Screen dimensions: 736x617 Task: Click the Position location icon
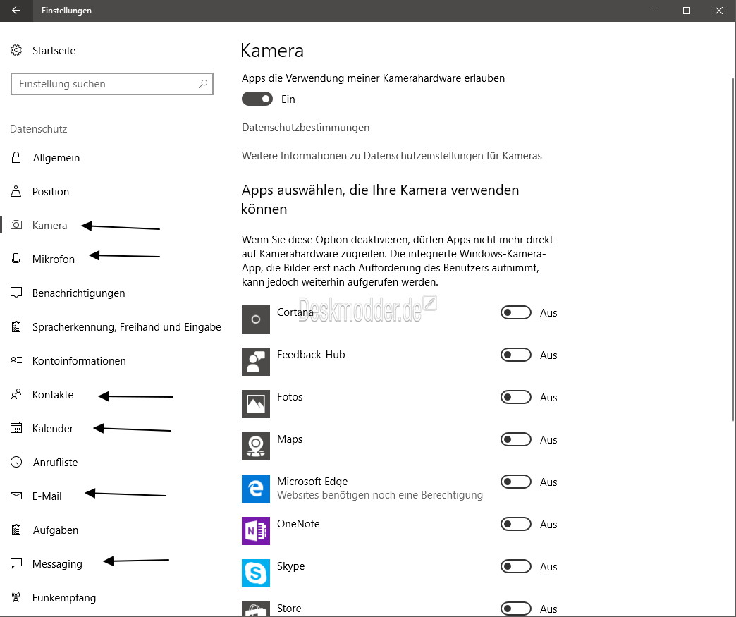click(x=16, y=191)
